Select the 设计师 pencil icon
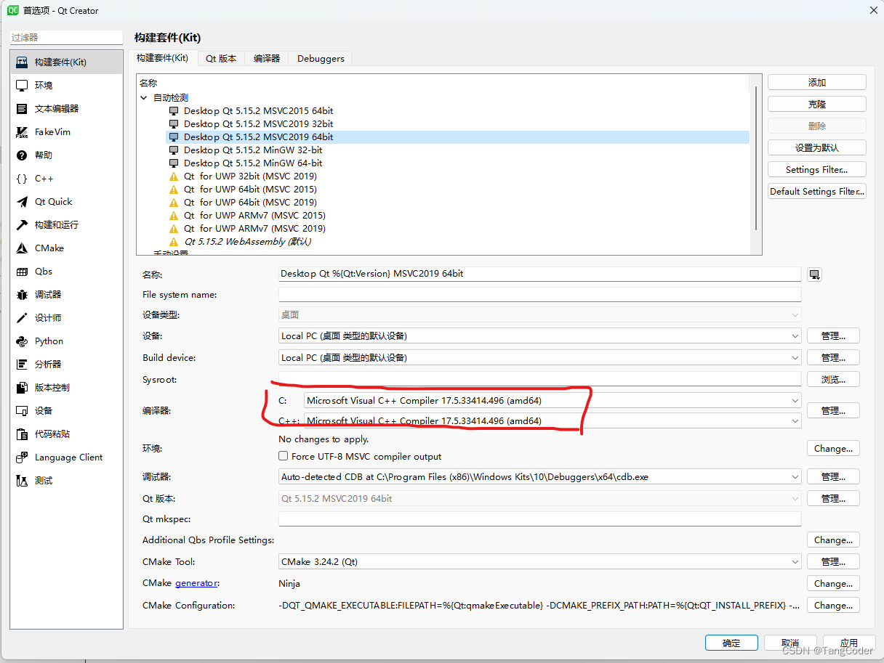 click(22, 318)
